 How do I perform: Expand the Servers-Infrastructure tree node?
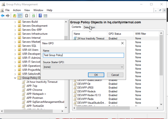15,34
